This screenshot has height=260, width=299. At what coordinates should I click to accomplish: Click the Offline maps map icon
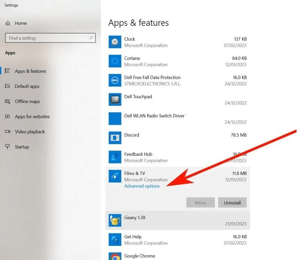click(7, 101)
